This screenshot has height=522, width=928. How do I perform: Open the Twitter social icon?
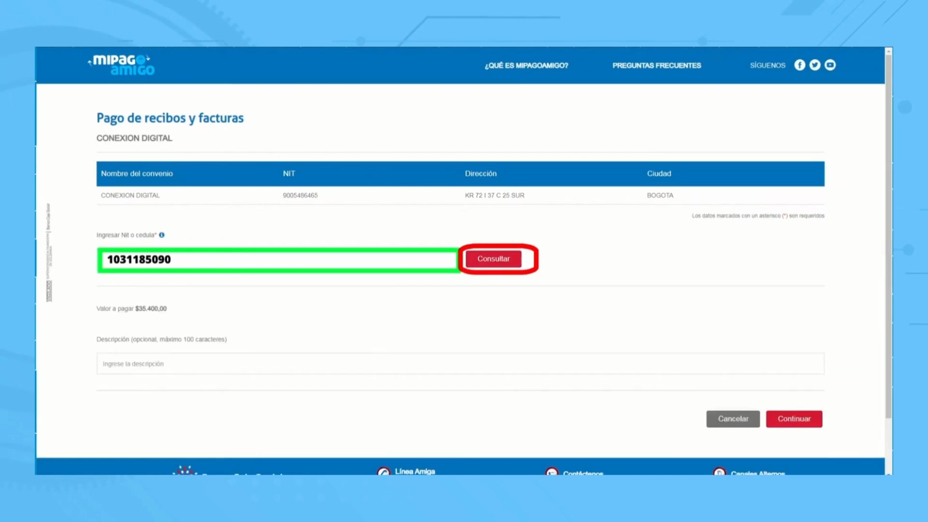pyautogui.click(x=815, y=65)
